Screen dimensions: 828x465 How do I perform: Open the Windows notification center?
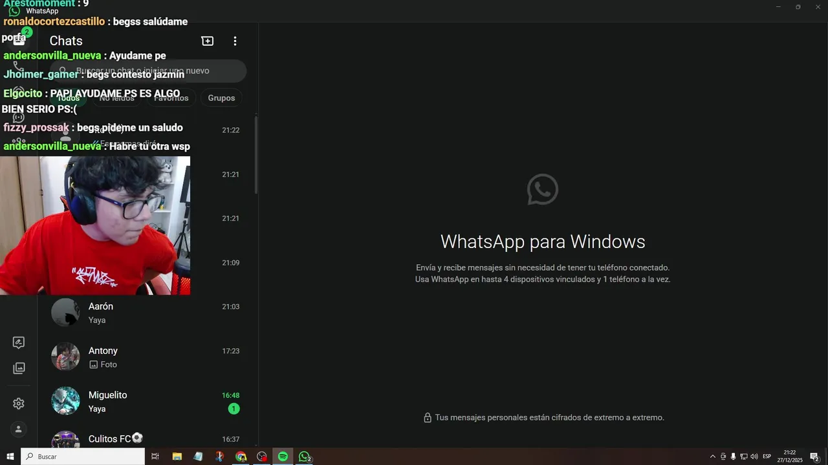pos(815,457)
